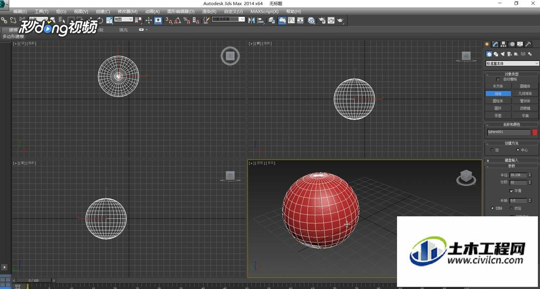Toggle the Graphite ribbon icon
Image resolution: width=540 pixels, height=289 pixels.
click(x=282, y=20)
